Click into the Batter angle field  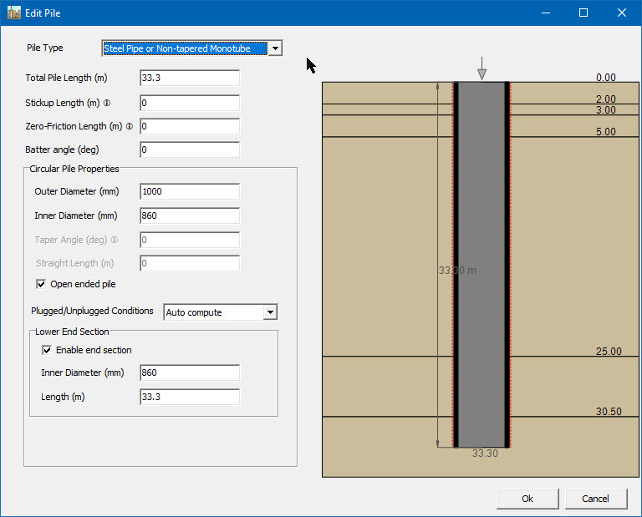[190, 150]
